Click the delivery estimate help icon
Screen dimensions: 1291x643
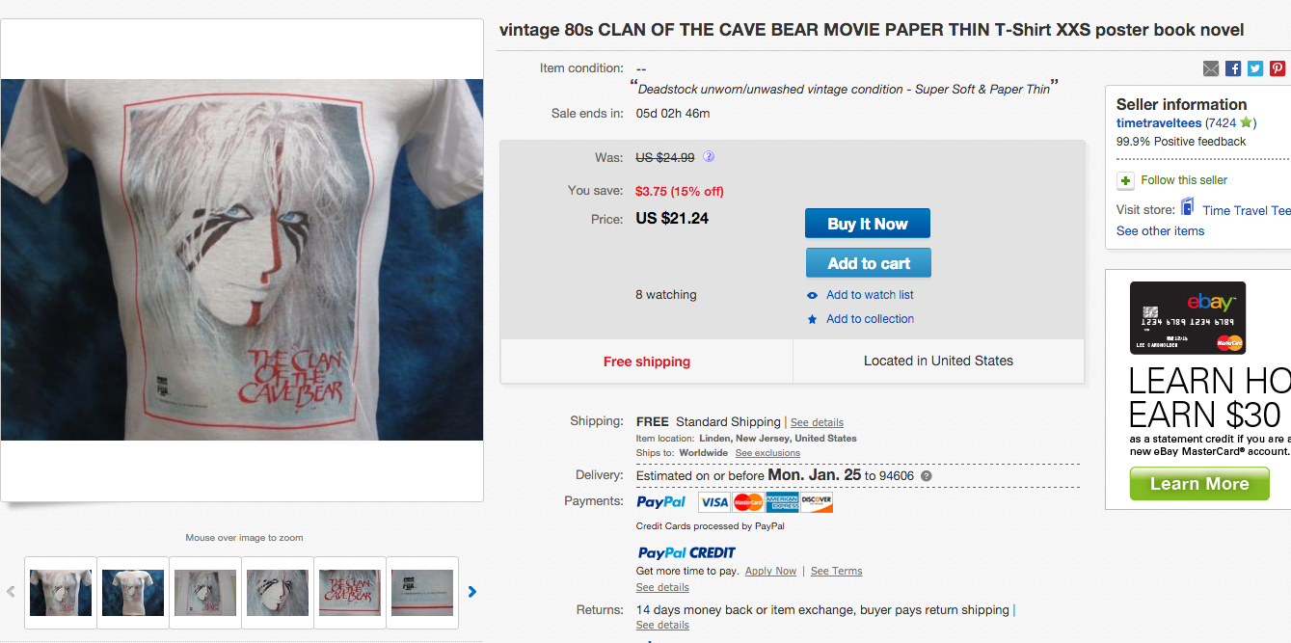coord(927,476)
